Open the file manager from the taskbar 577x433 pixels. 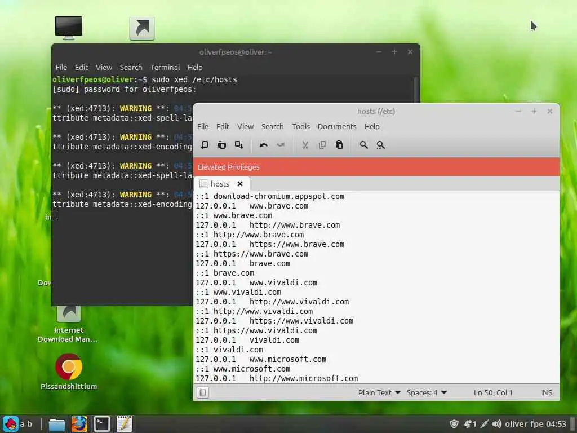tap(57, 424)
